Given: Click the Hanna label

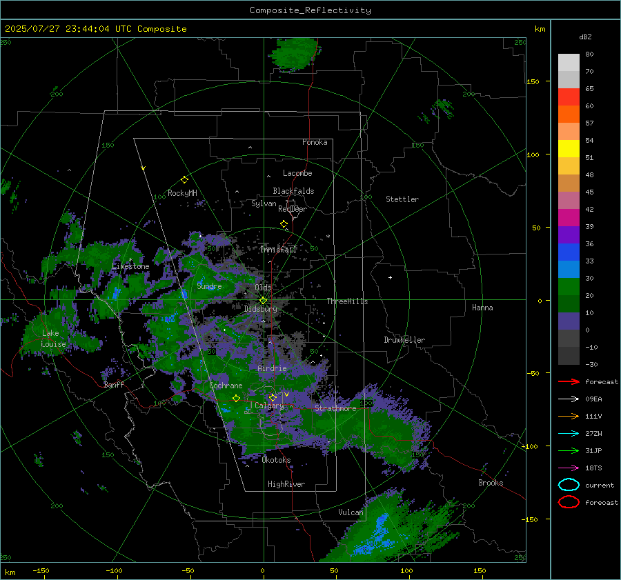Looking at the screenshot, I should (482, 308).
